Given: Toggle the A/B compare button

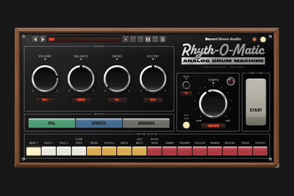Looking at the screenshot, I should [x=125, y=39].
